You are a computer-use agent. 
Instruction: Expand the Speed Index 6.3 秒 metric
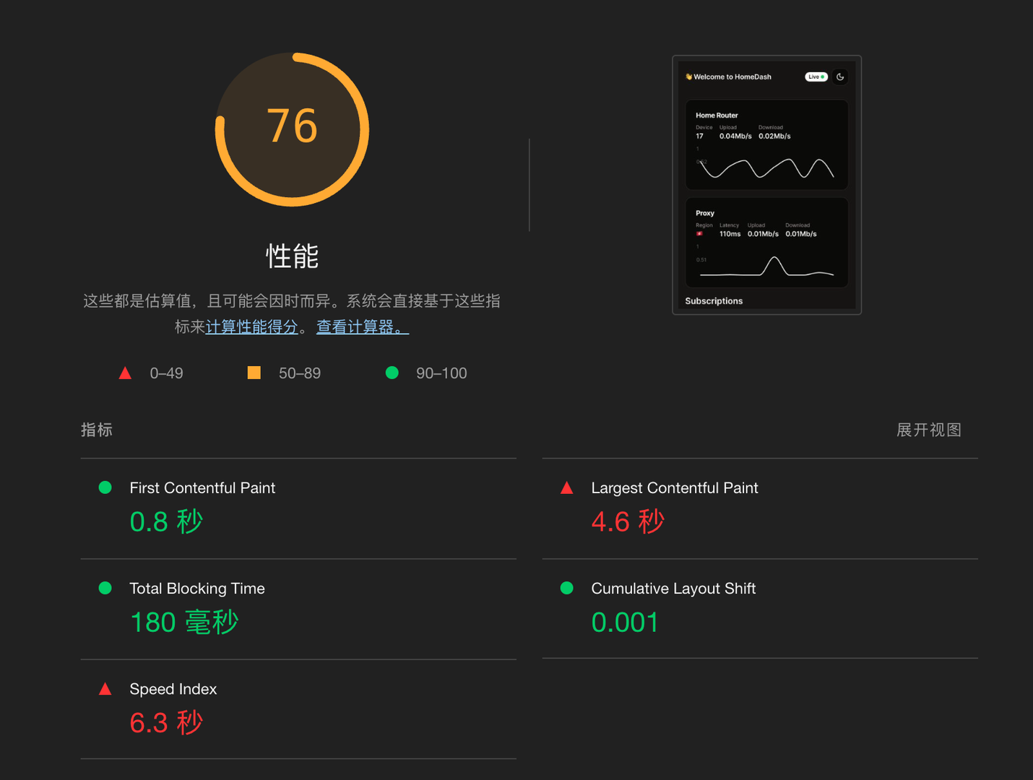coord(166,722)
